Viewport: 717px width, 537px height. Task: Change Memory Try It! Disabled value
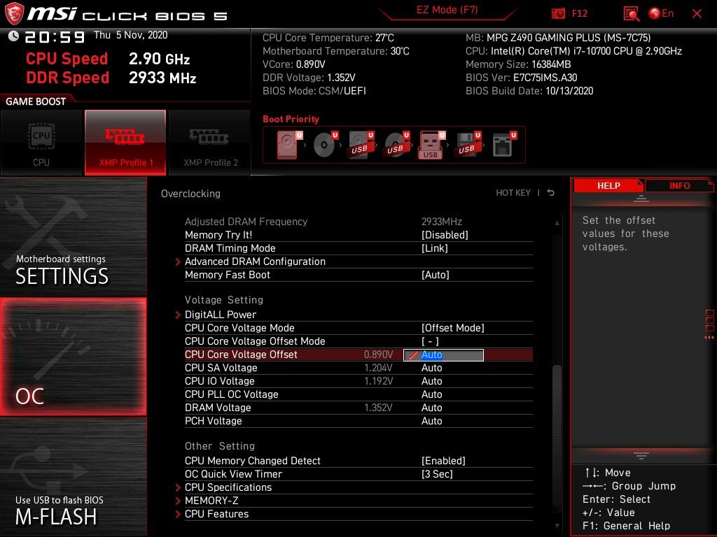[445, 235]
